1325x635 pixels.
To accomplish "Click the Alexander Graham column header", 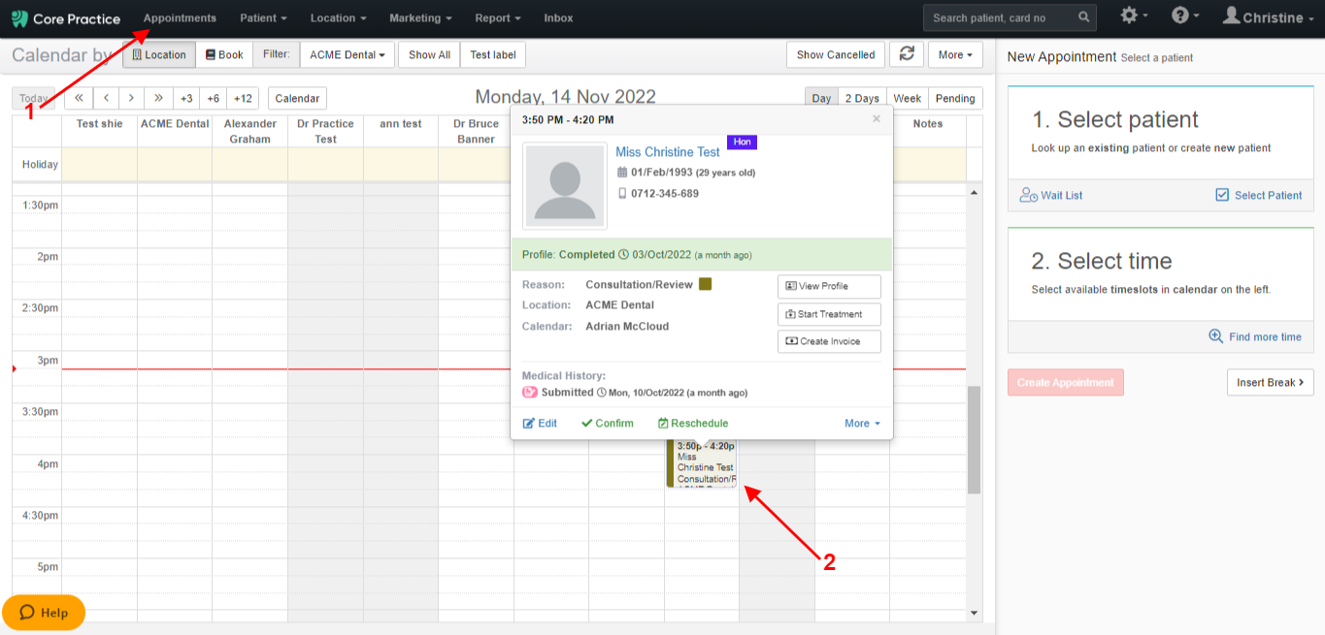I will tap(249, 131).
